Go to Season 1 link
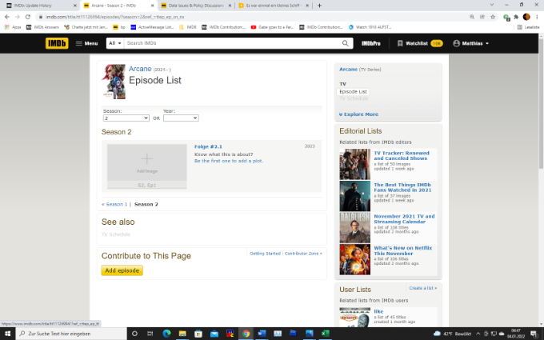 click(116, 204)
